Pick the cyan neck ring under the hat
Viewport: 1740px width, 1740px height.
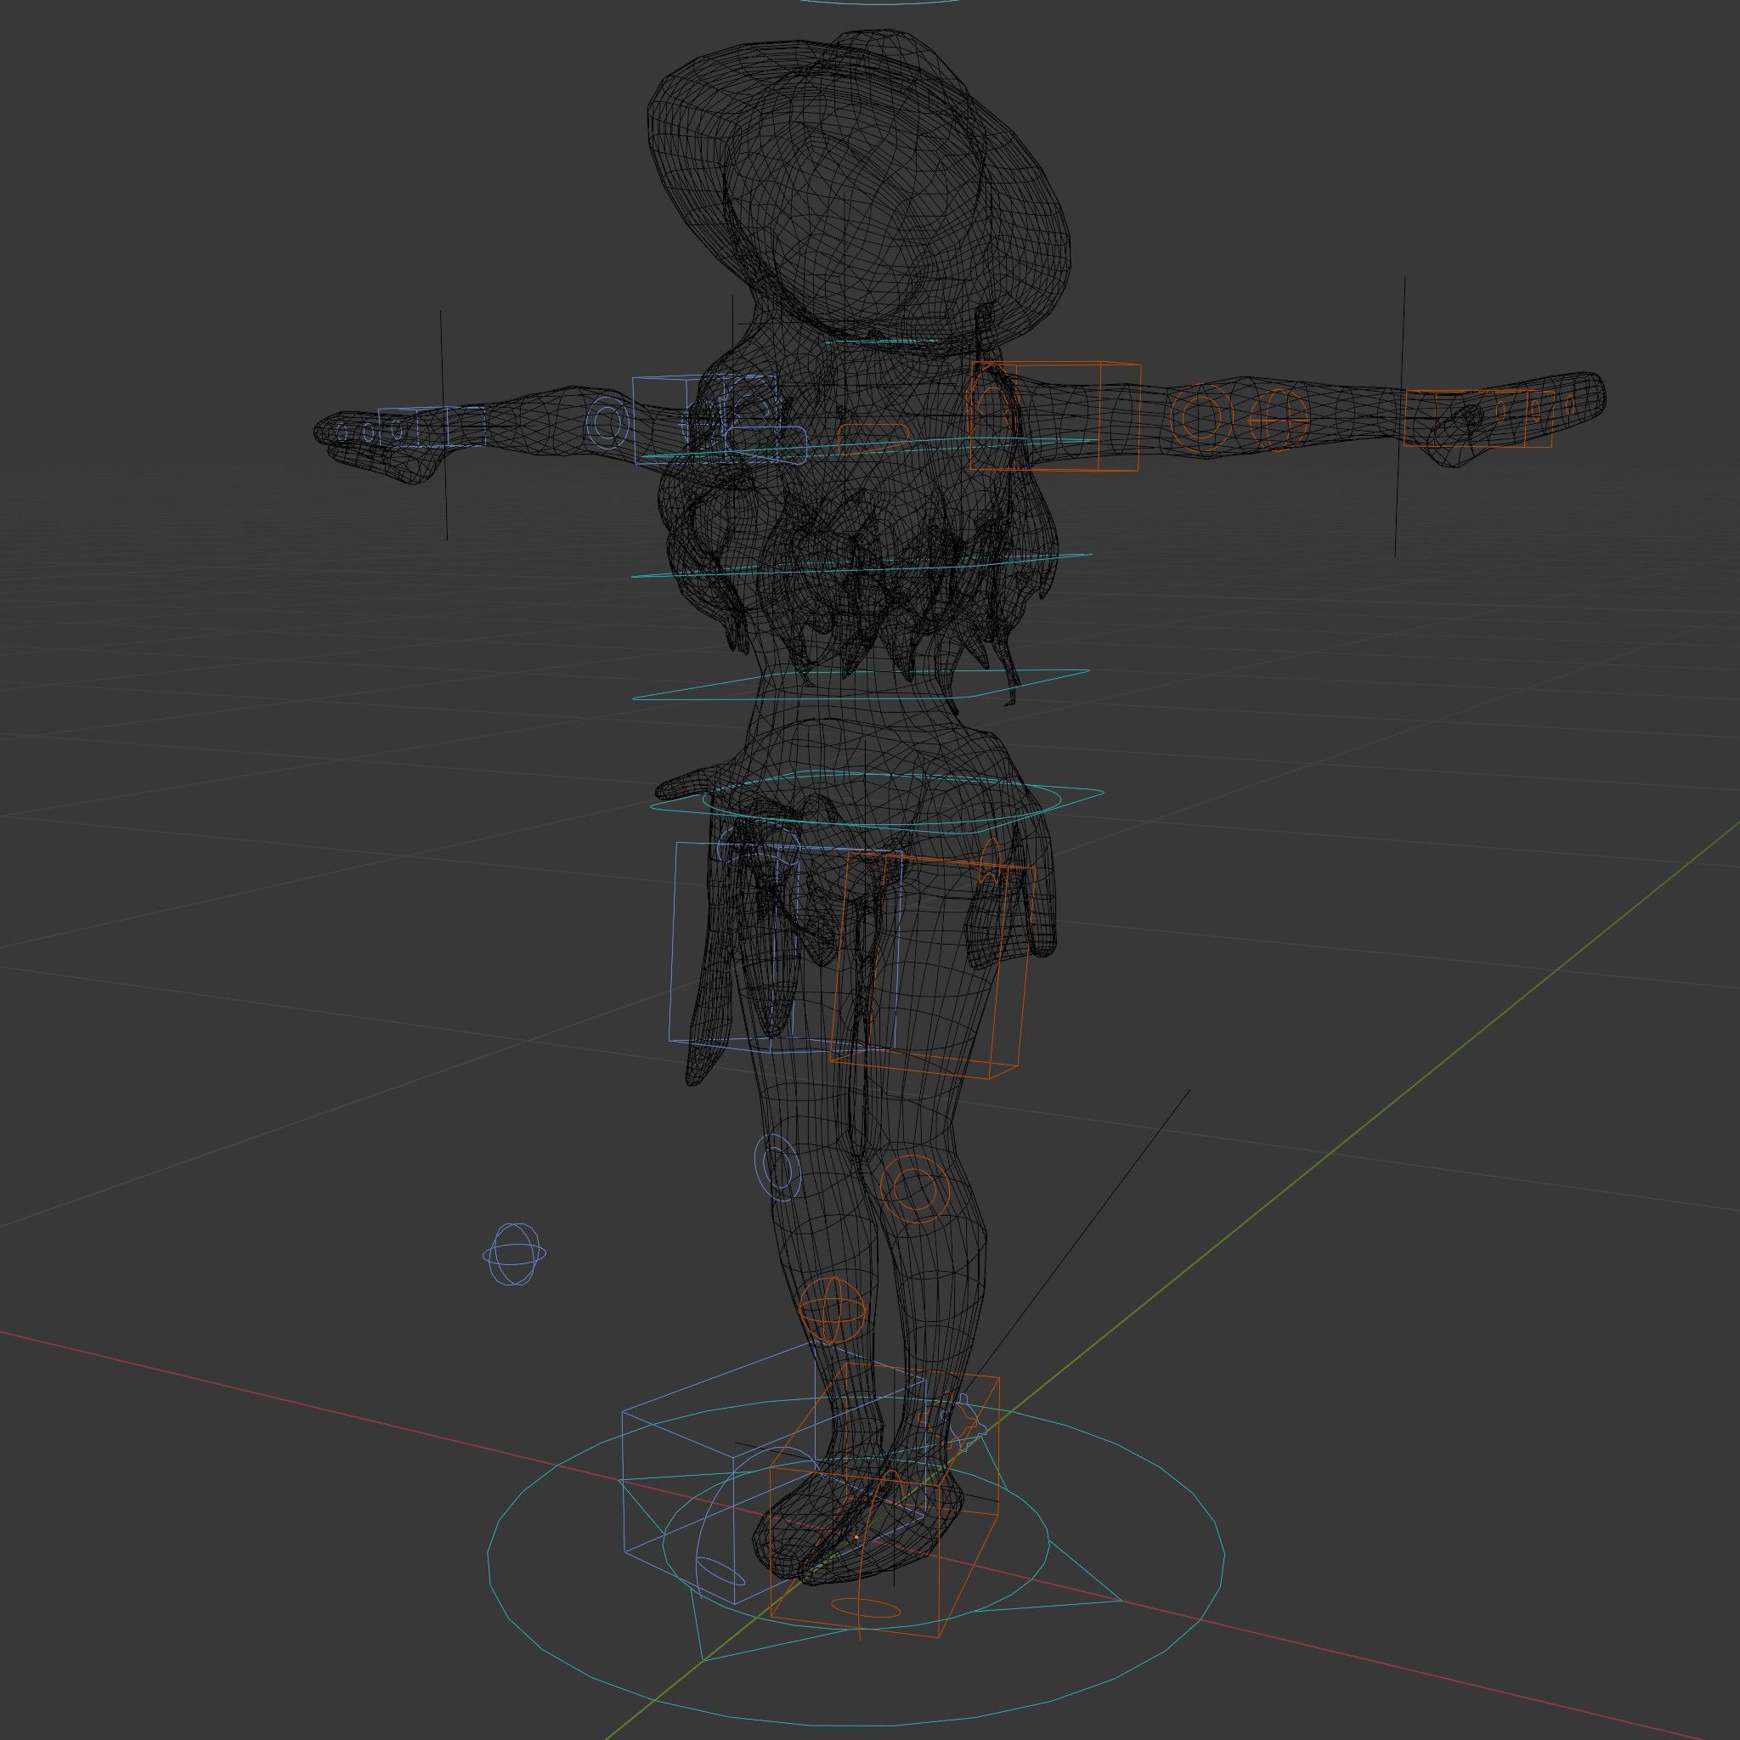pyautogui.click(x=881, y=342)
